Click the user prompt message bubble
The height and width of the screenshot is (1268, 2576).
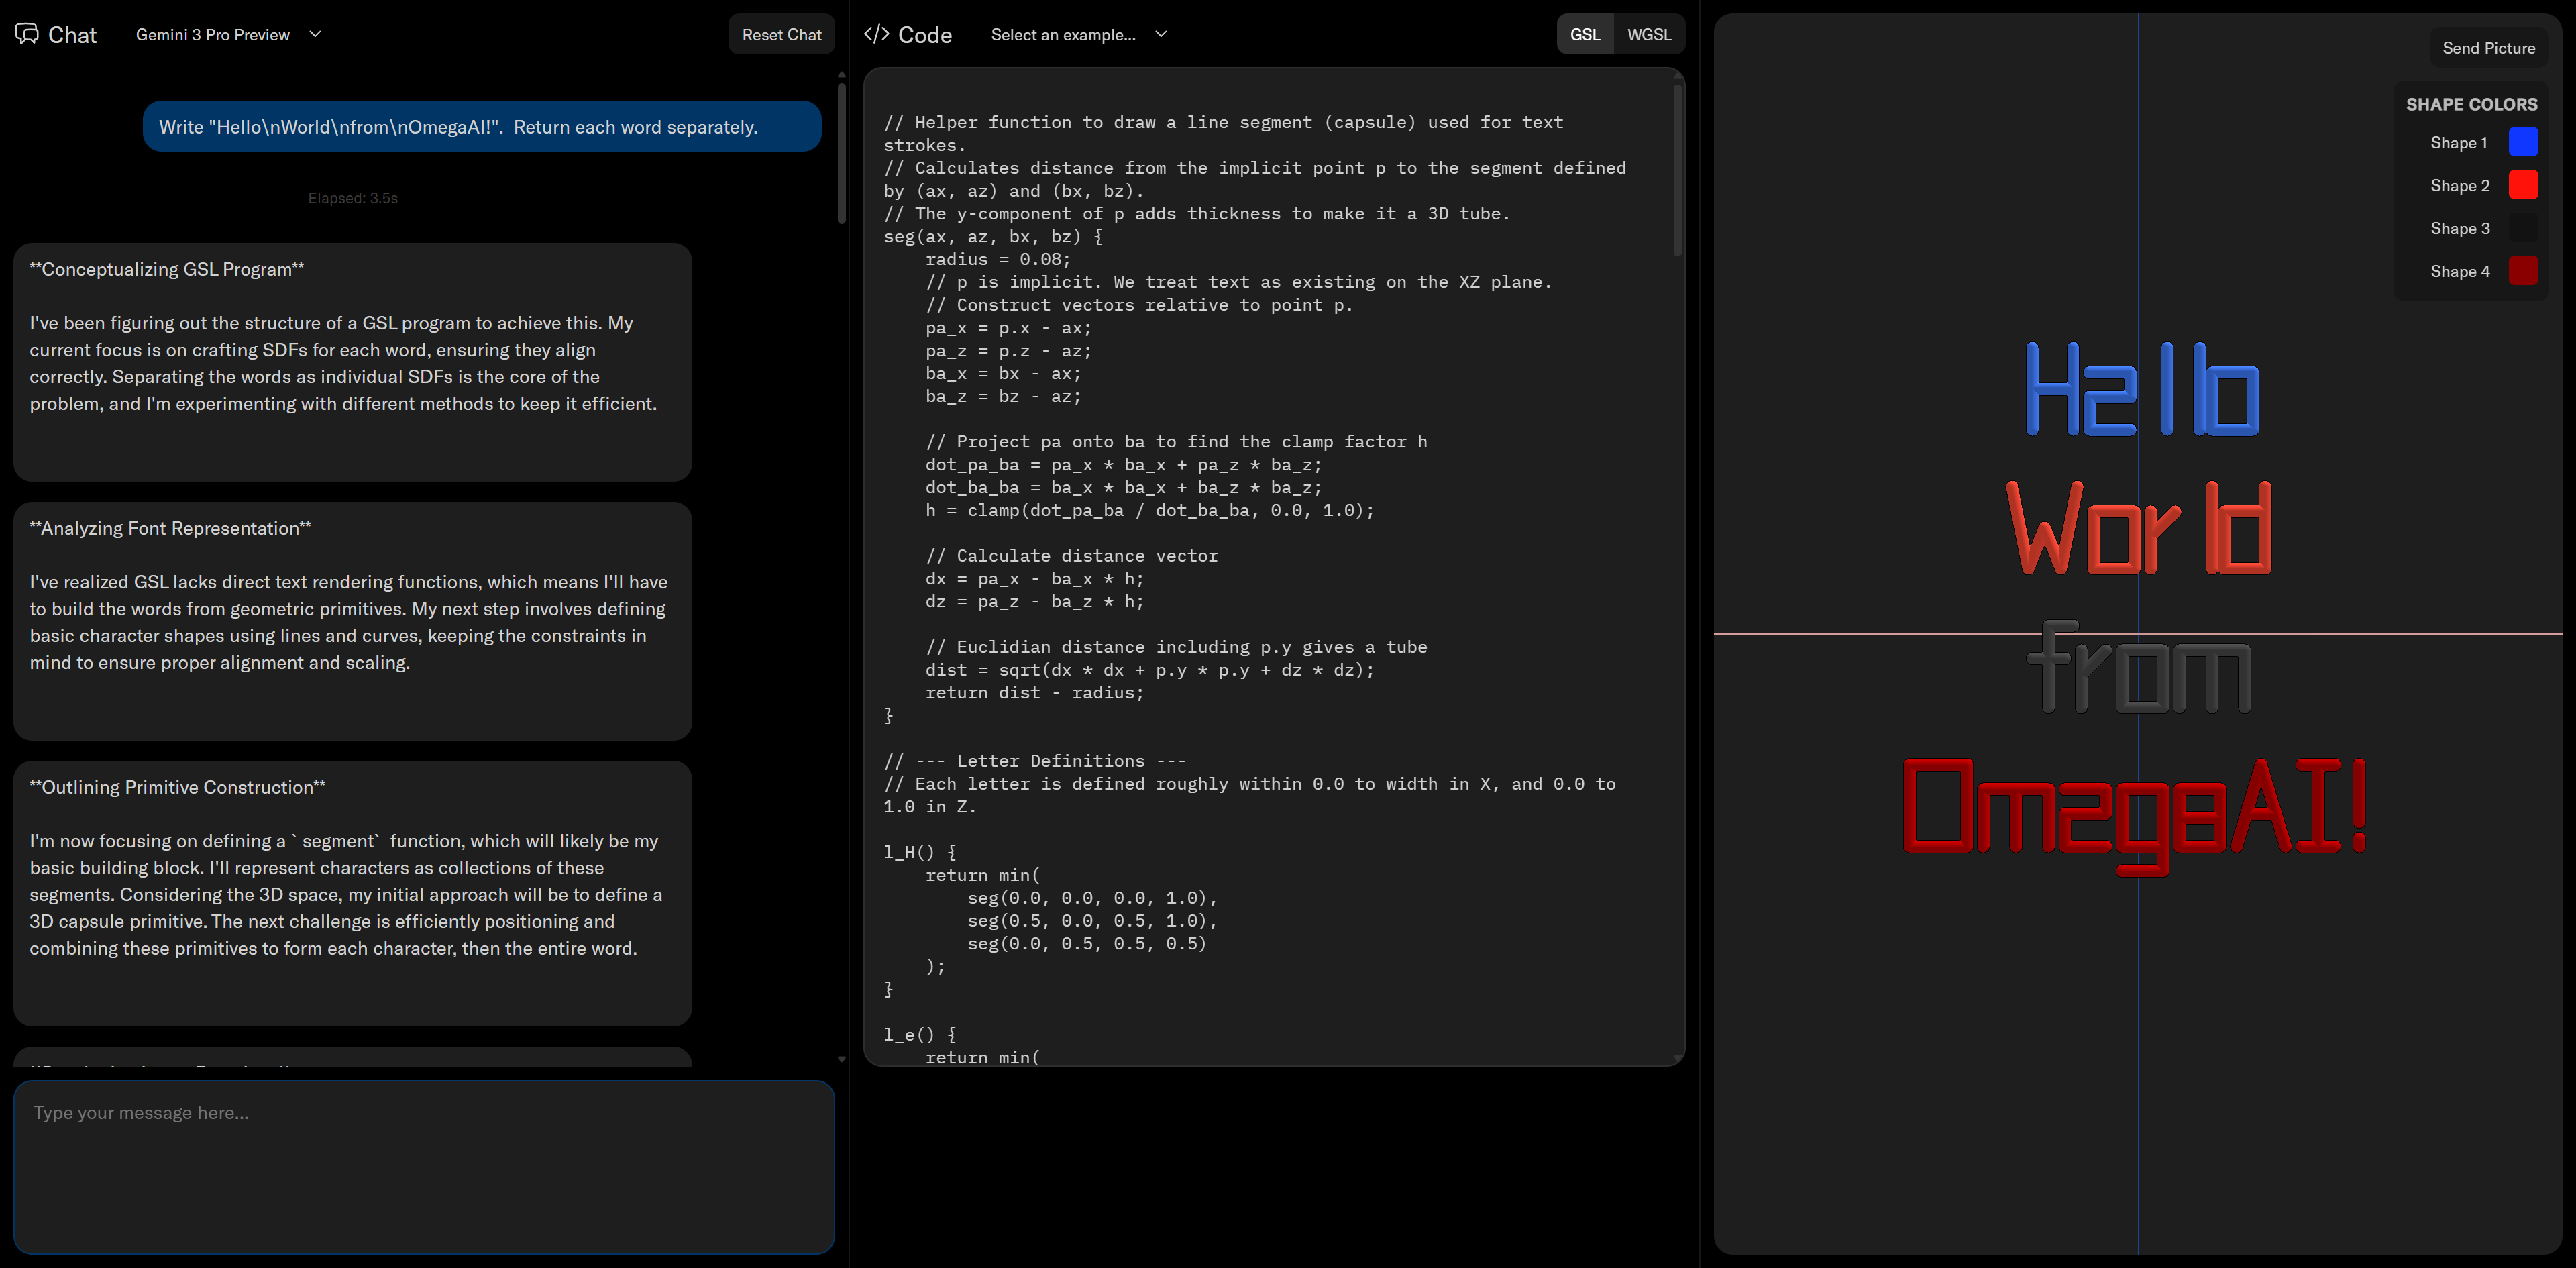481,127
